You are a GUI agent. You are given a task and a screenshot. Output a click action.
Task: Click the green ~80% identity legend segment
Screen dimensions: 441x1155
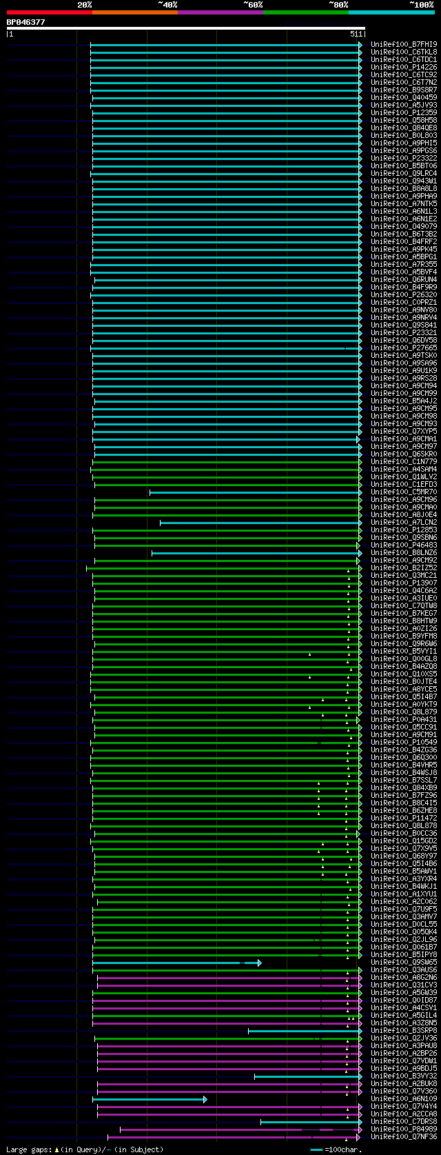tap(306, 12)
